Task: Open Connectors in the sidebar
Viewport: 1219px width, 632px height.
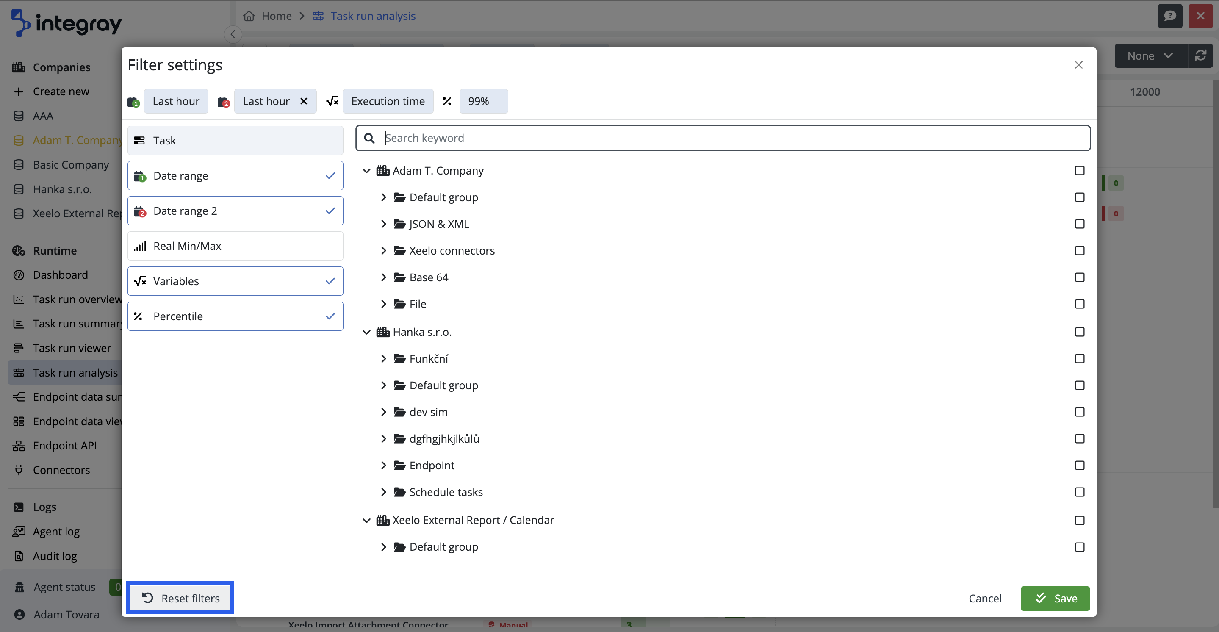Action: [x=61, y=470]
